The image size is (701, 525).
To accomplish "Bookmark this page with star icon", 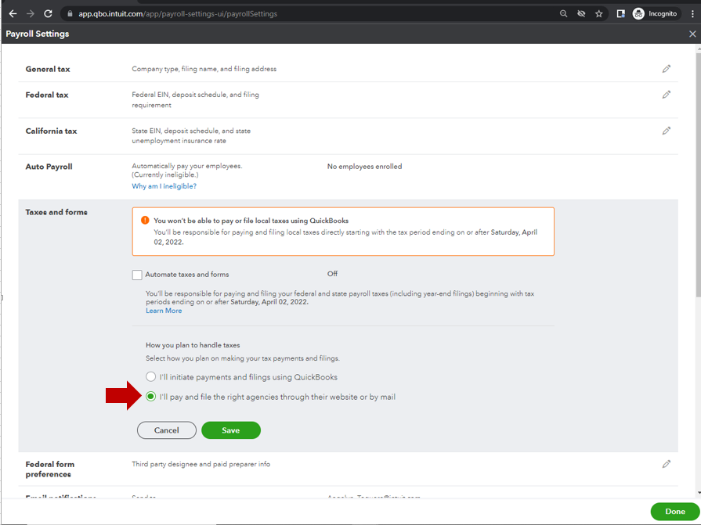I will pos(599,14).
